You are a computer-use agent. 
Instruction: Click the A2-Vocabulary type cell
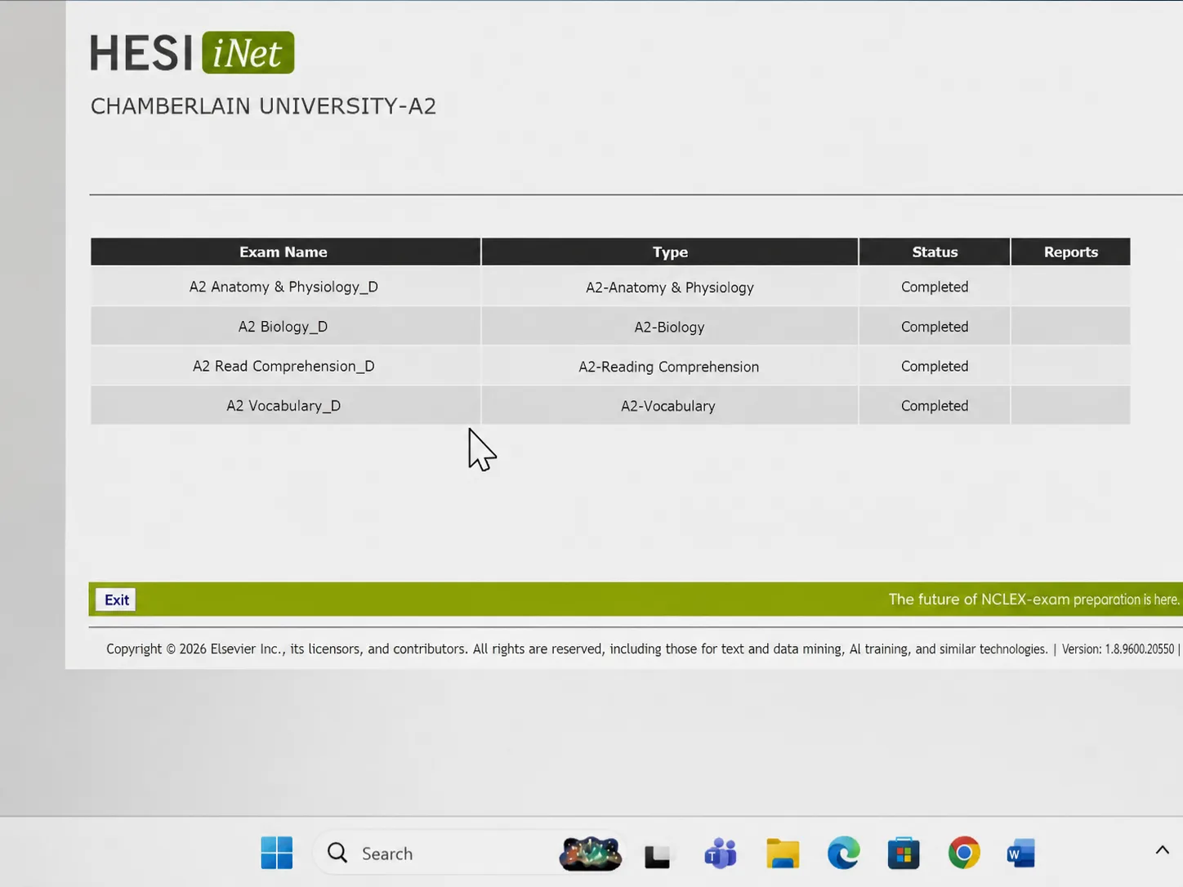670,406
